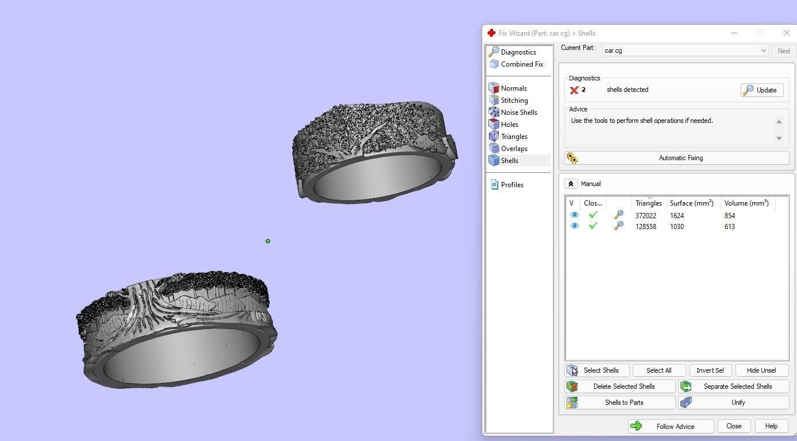Sort the shell list by Triangles column
Image resolution: width=797 pixels, height=441 pixels.
(649, 203)
